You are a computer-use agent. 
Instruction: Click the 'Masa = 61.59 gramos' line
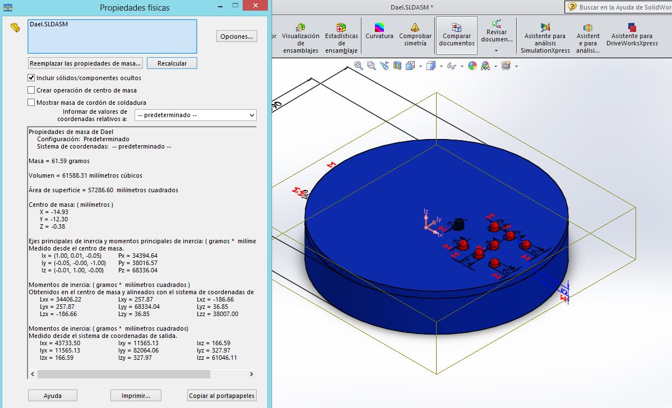coord(59,161)
